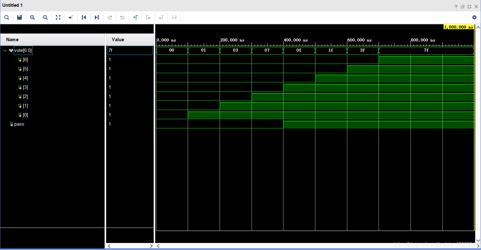
Task: Select bit [1] signal row
Action: coord(25,106)
